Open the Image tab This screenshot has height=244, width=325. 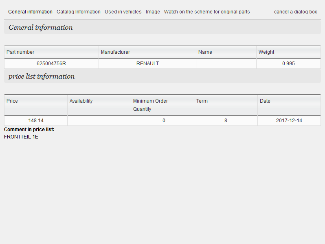coord(153,12)
